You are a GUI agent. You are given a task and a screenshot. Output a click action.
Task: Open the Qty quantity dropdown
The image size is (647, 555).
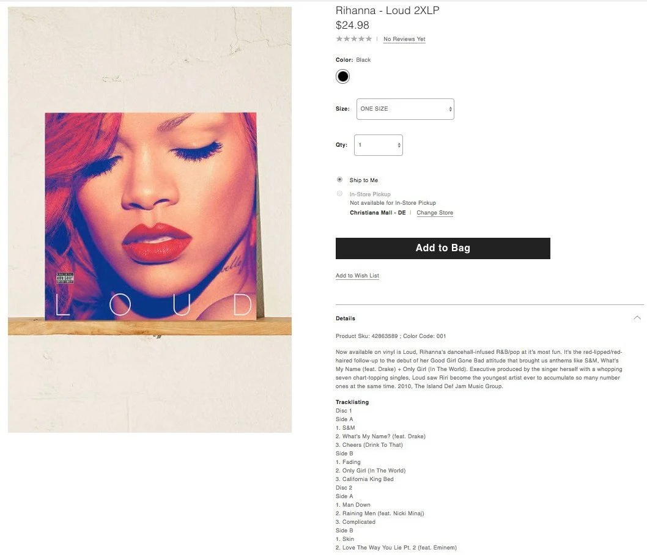pyautogui.click(x=379, y=145)
